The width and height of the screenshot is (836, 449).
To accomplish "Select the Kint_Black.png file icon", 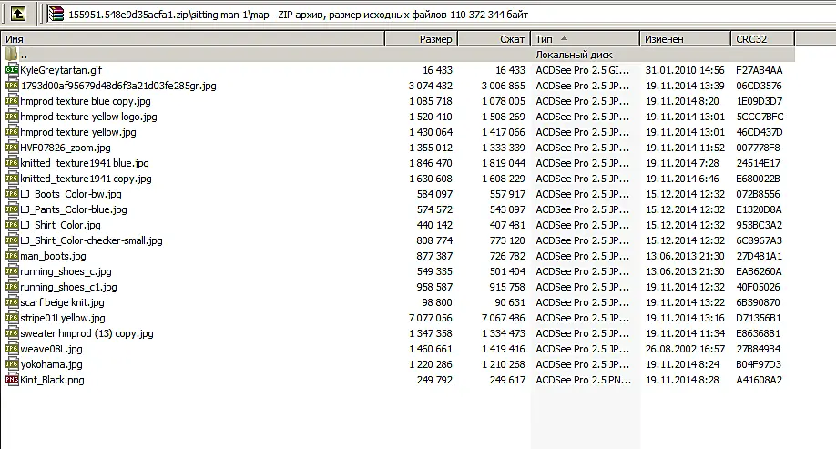I will [11, 380].
